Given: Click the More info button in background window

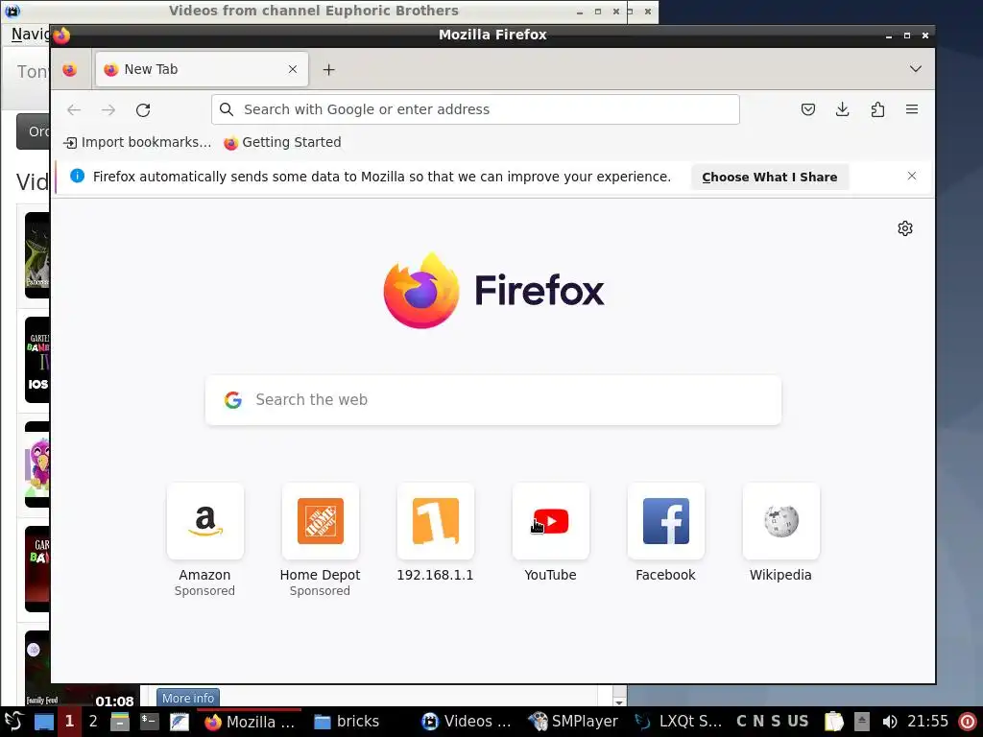Looking at the screenshot, I should tap(187, 698).
